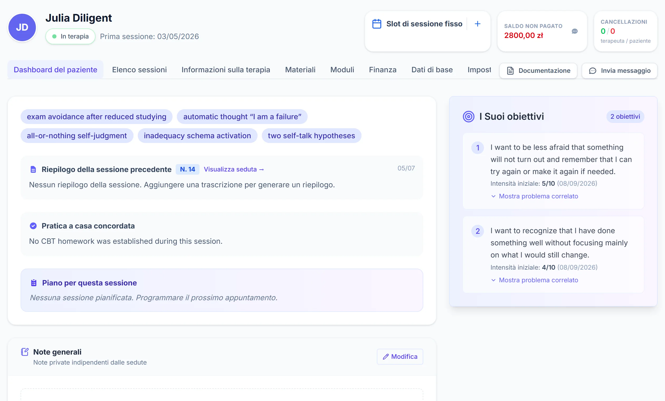Click the Note generali notepad icon

point(25,352)
